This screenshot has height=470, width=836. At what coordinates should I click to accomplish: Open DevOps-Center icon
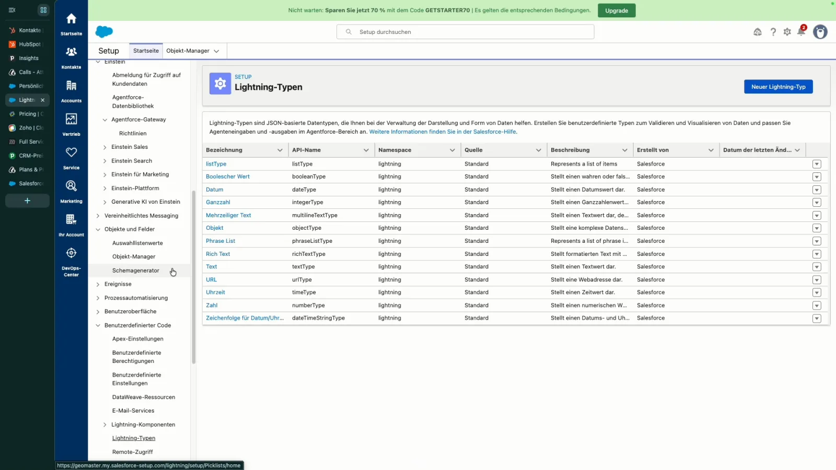pos(71,253)
